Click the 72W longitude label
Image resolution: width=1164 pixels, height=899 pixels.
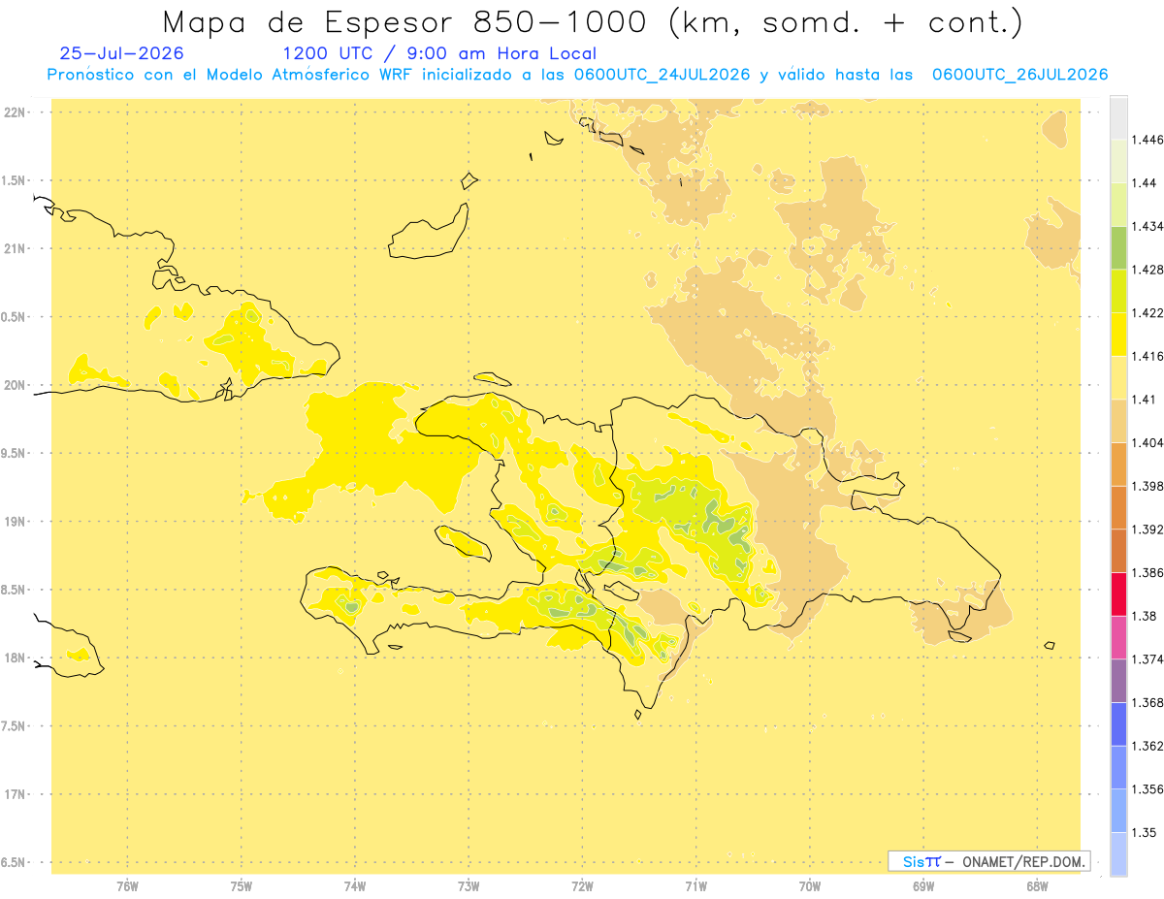point(582,886)
